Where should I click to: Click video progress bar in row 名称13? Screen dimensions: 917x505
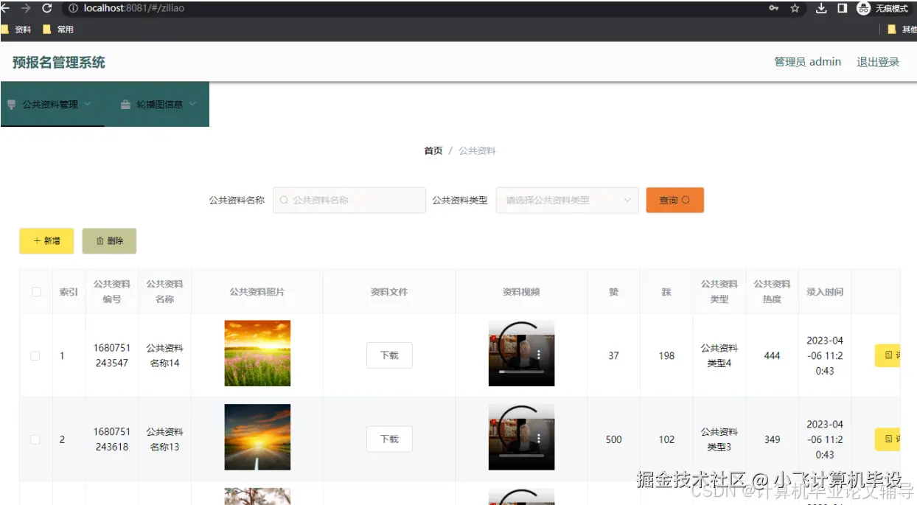pos(521,456)
